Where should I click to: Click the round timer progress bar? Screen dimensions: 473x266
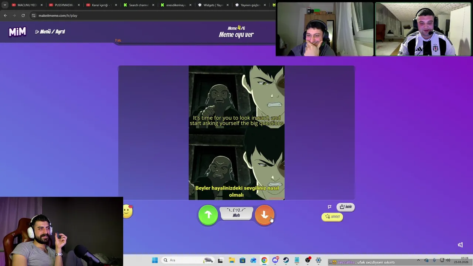tap(236, 43)
